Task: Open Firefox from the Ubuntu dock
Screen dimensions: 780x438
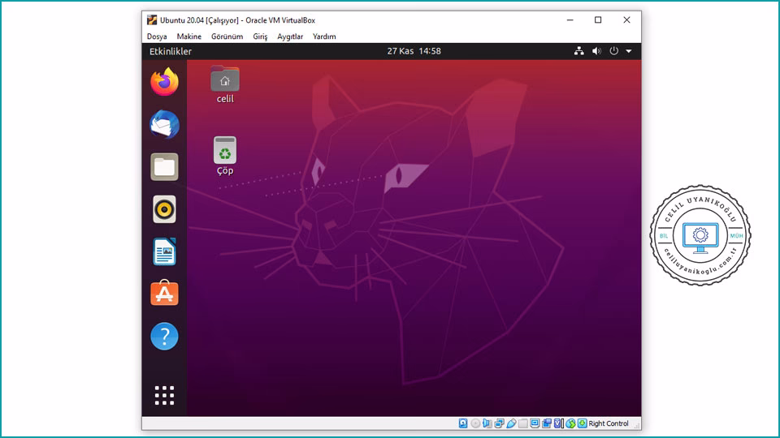Action: pyautogui.click(x=165, y=82)
